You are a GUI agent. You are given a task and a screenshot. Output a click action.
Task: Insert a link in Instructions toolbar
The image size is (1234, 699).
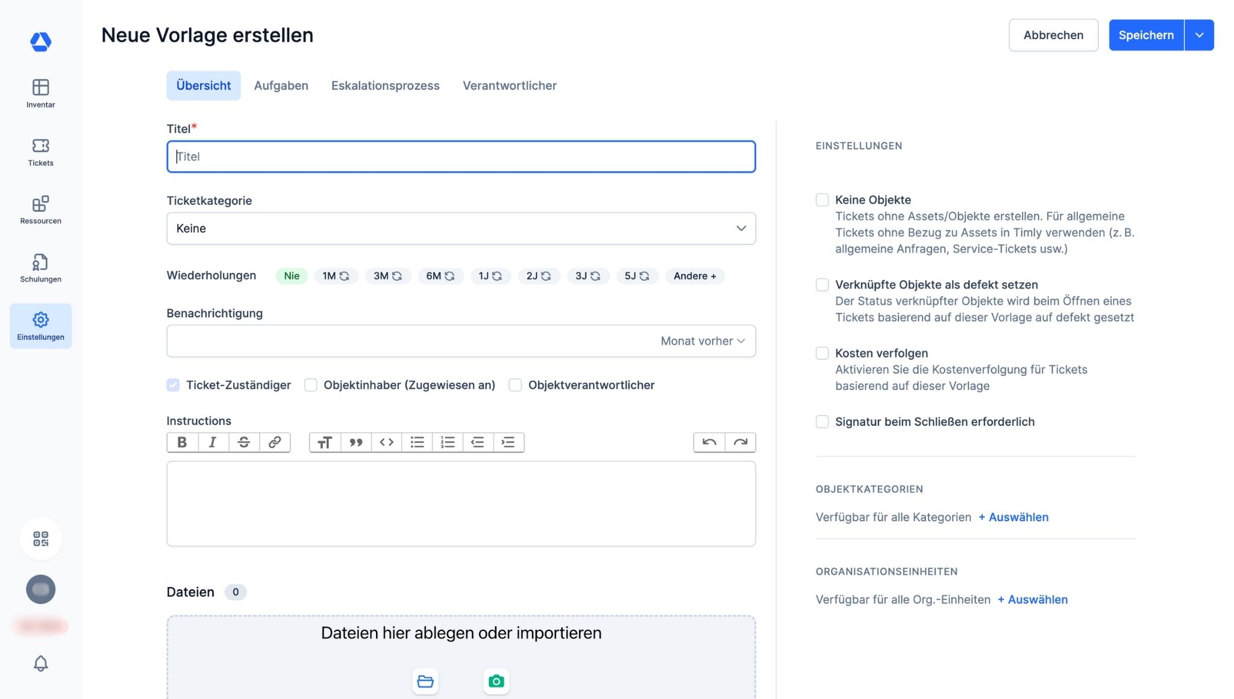click(x=274, y=442)
